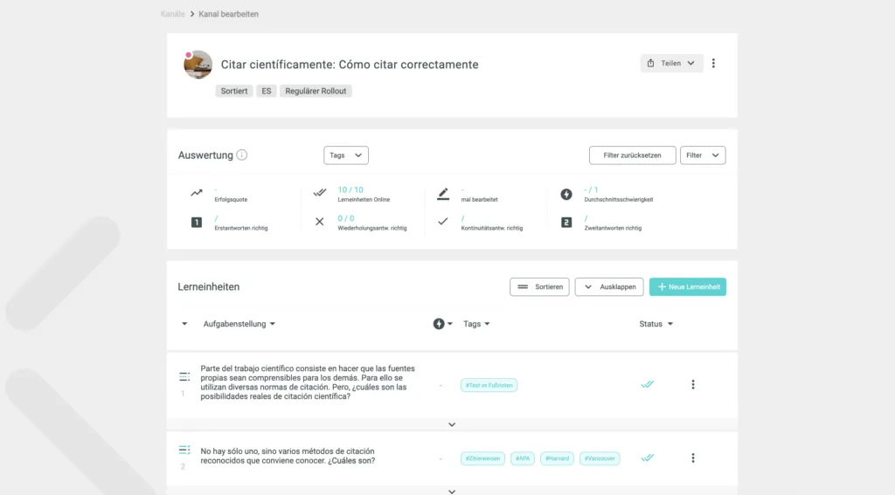
Task: Select the #Harvard tag chip
Action: (x=557, y=458)
